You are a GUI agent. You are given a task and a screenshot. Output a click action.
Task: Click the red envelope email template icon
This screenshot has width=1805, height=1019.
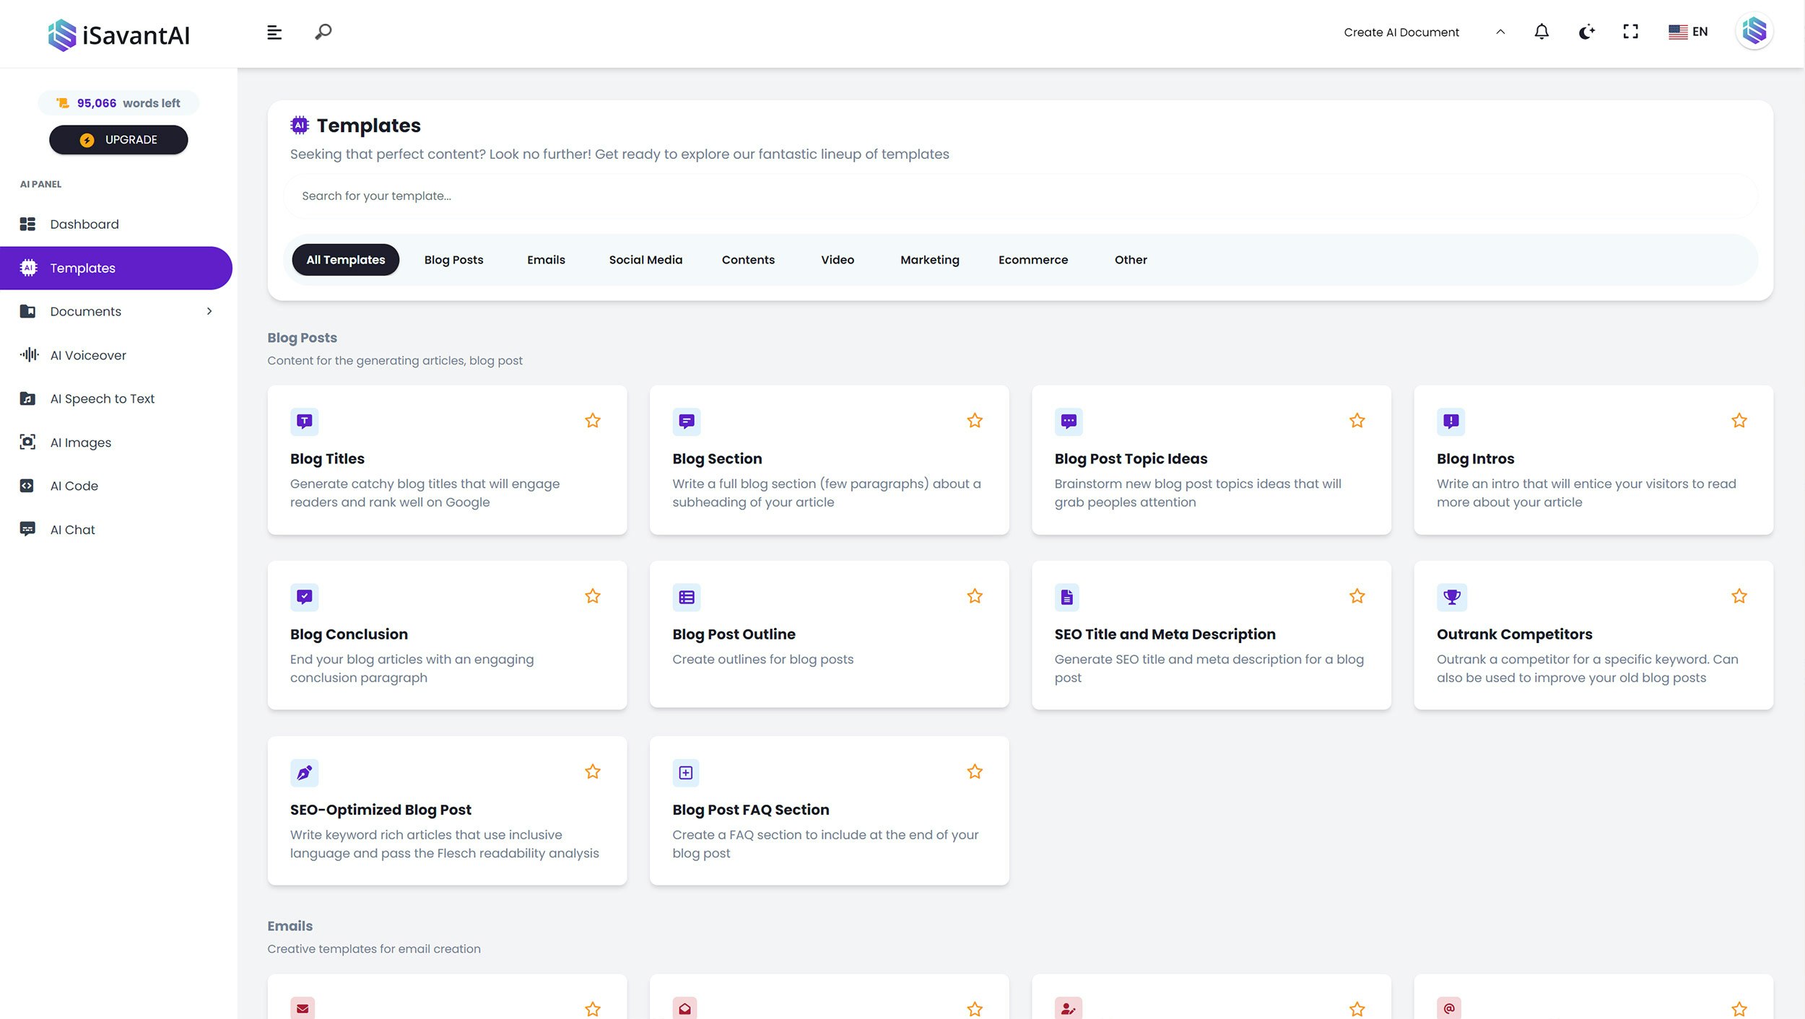[303, 1008]
